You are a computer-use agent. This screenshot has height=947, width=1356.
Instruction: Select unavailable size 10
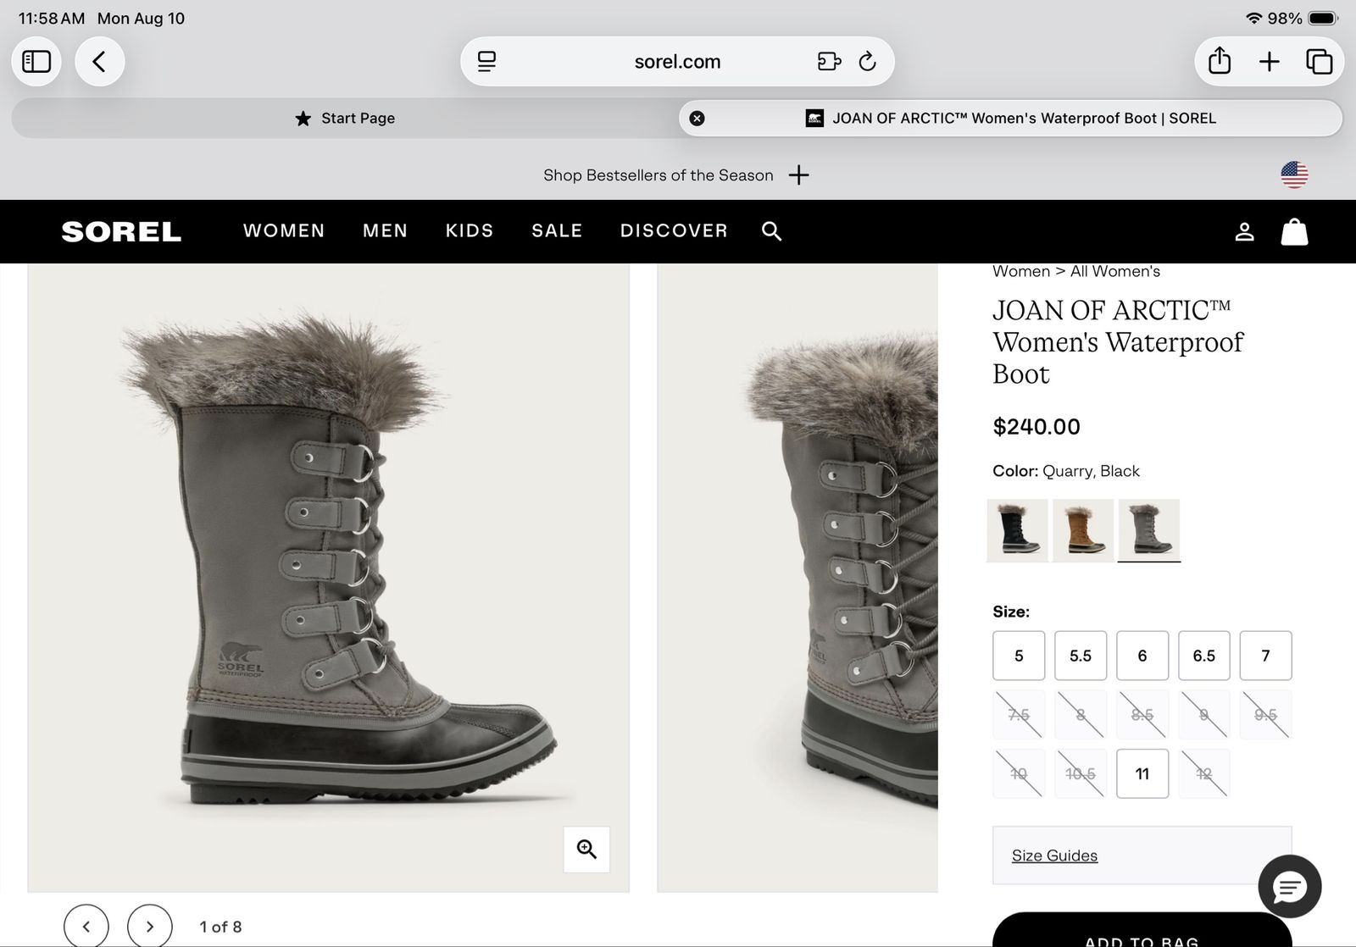(1019, 773)
